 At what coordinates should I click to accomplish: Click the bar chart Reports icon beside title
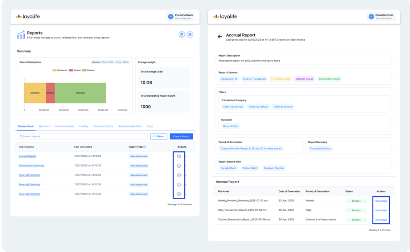[x=21, y=35]
